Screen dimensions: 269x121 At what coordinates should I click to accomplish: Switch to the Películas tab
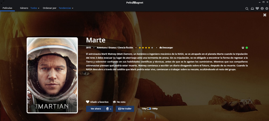tap(7, 8)
